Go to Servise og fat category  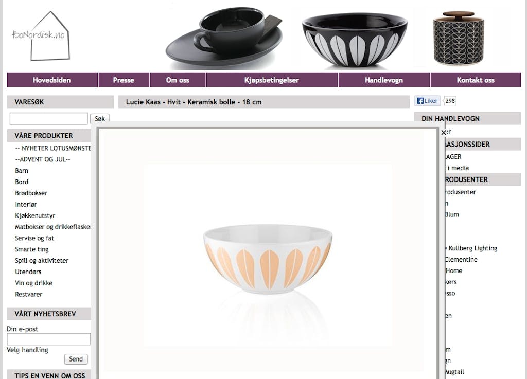point(34,238)
